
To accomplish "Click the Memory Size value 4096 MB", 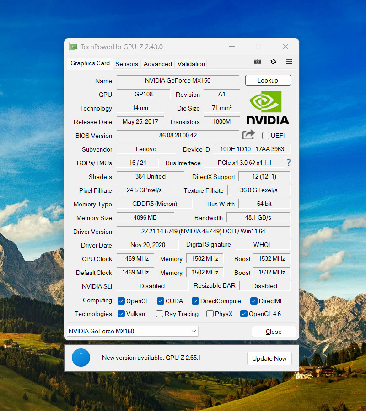I will (145, 217).
